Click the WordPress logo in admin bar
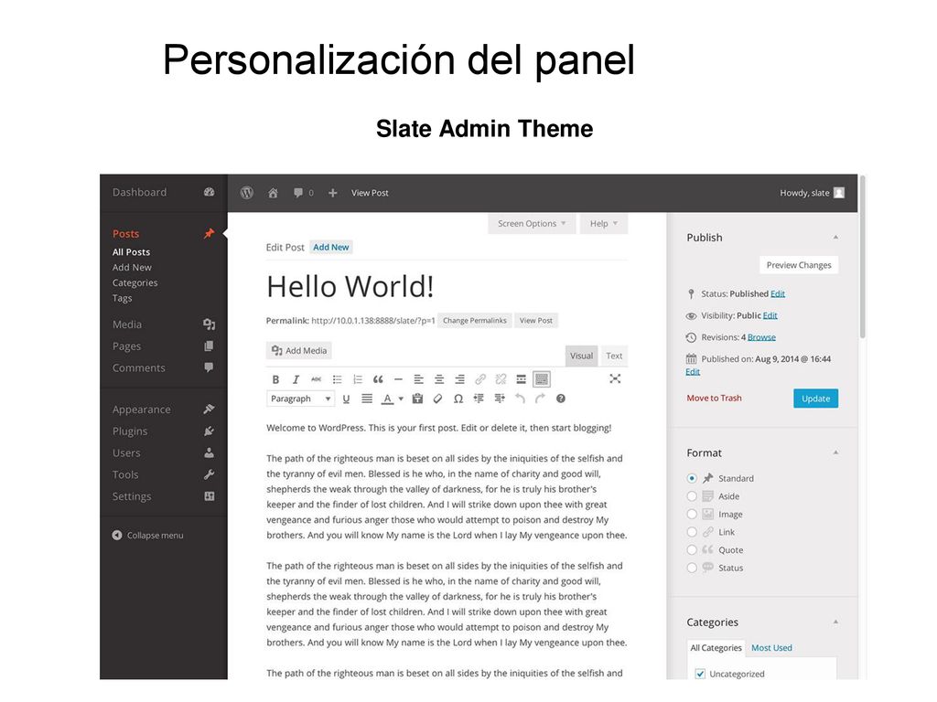Viewport: 937px width, 702px height. coord(247,193)
